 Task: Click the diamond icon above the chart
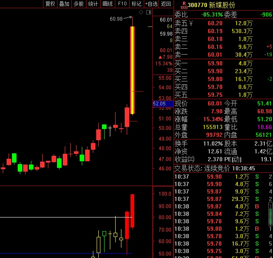click(x=141, y=13)
